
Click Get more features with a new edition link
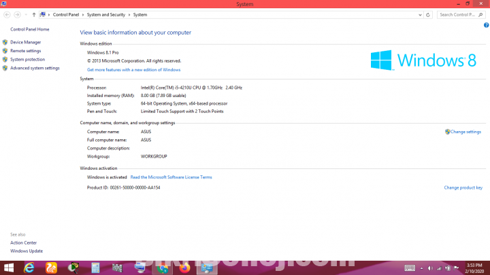coord(134,70)
